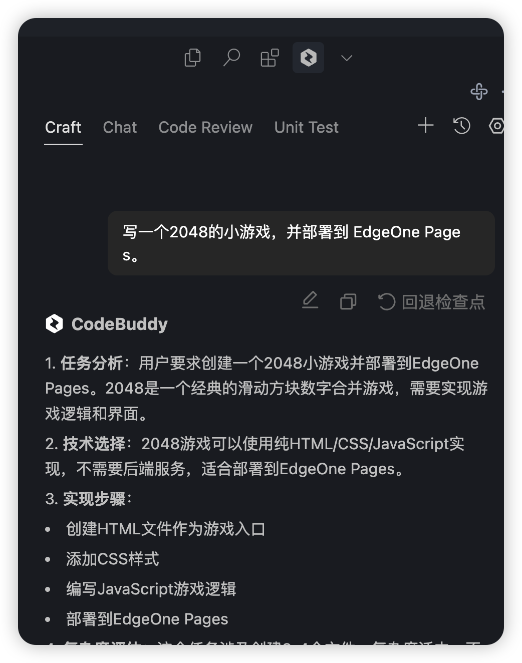Click the CodeBuddy icon in the top toolbar
Viewport: 522px width, 663px height.
(x=308, y=58)
